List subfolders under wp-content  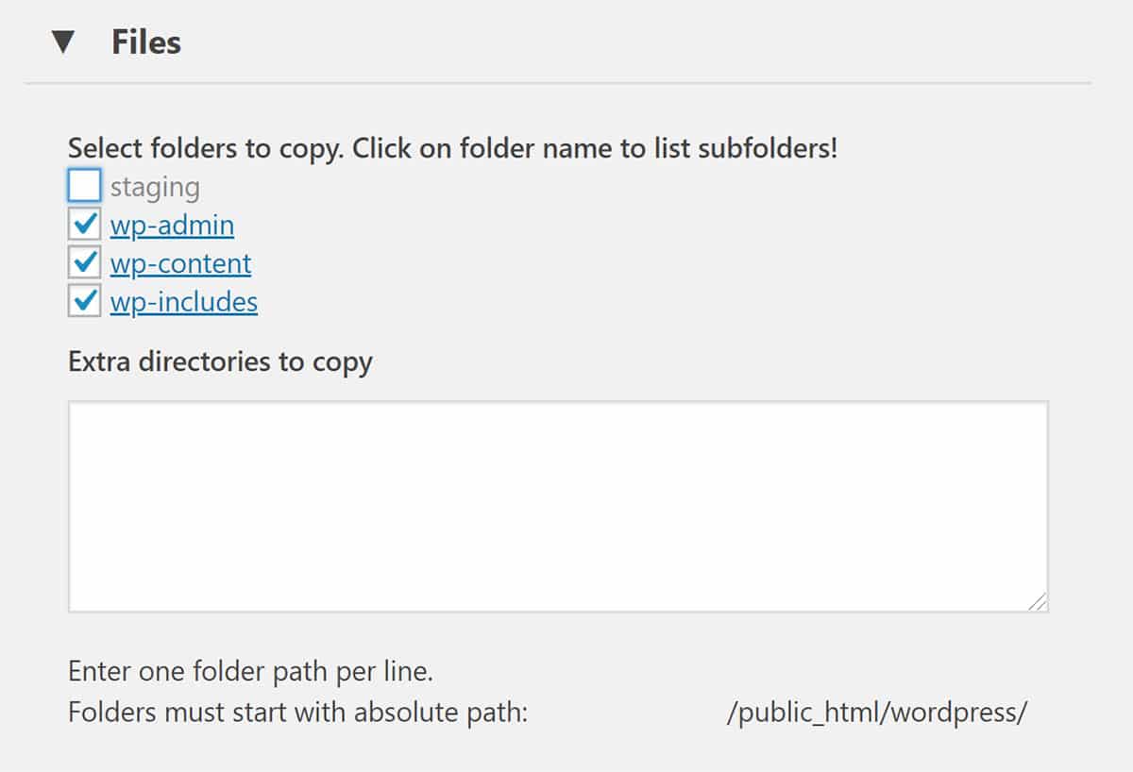[x=180, y=263]
